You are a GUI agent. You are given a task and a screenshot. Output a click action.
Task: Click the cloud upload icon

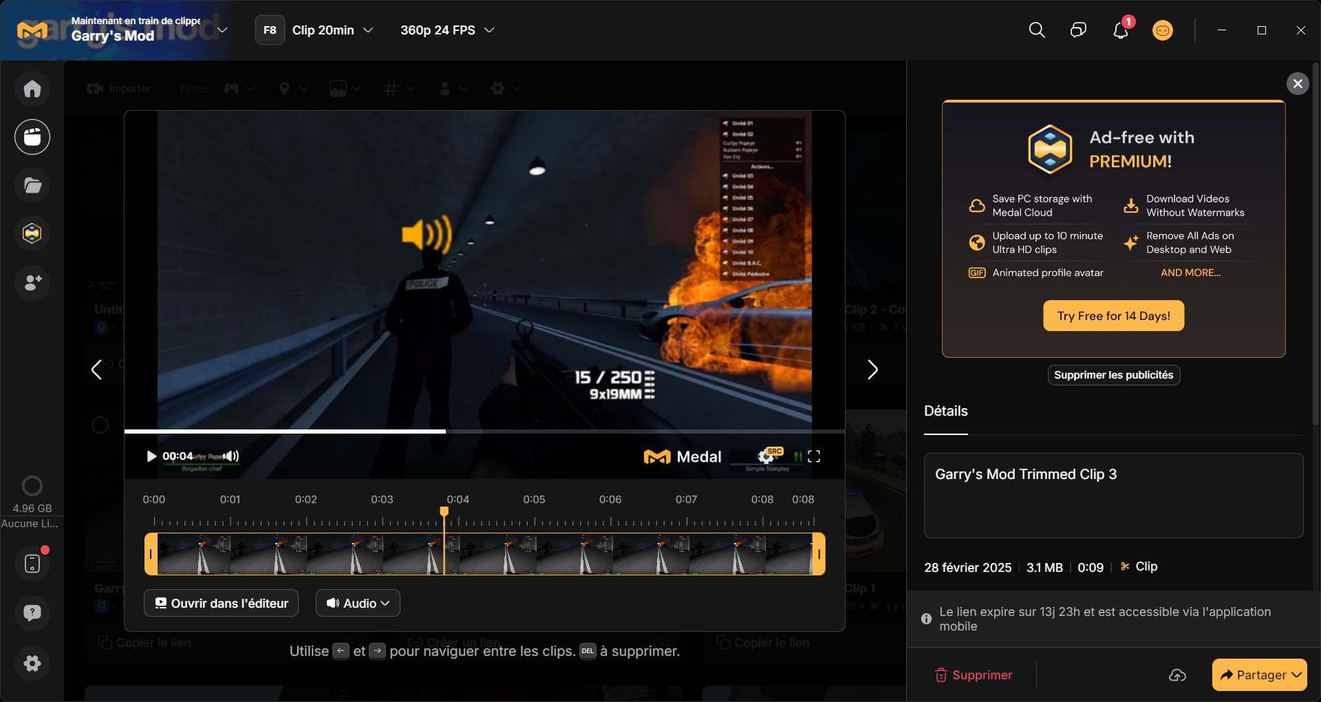pyautogui.click(x=1177, y=675)
